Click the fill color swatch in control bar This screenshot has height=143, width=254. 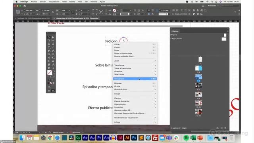[115, 10]
